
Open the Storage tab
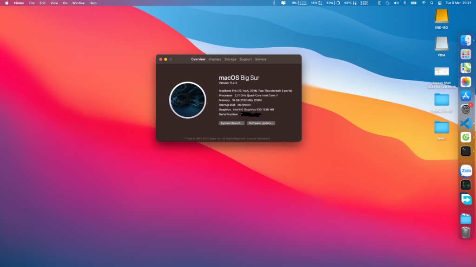tap(230, 59)
